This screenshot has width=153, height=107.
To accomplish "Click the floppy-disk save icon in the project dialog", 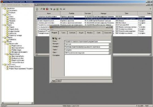I will pos(53,38).
